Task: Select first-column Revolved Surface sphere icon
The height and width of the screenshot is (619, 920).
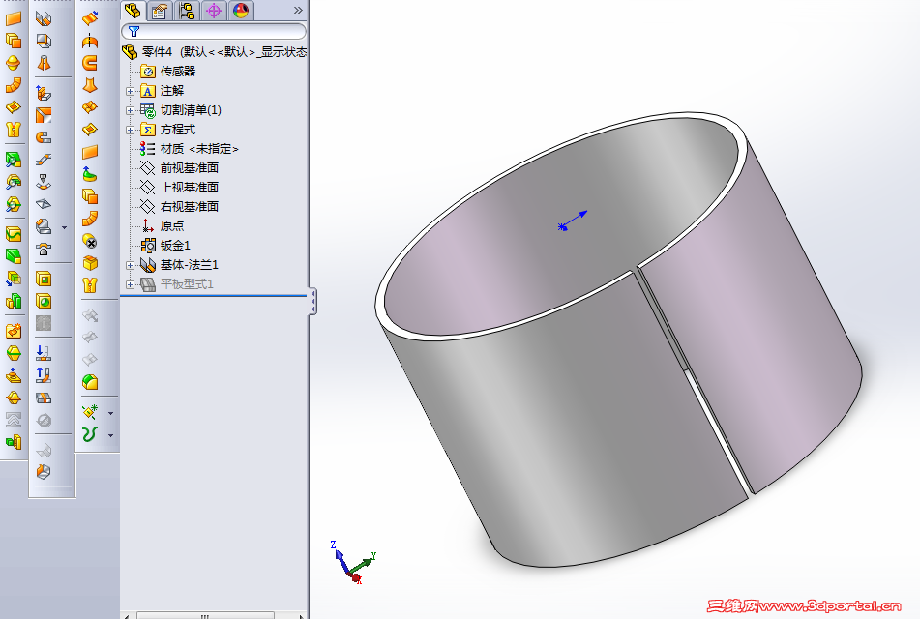Action: click(13, 63)
